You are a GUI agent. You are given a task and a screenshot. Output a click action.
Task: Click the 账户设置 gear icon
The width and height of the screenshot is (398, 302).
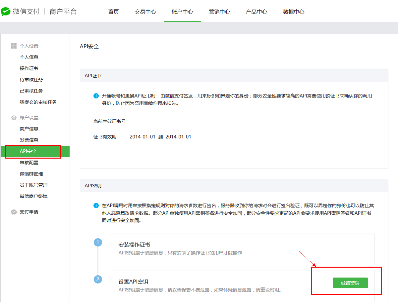pyautogui.click(x=14, y=118)
